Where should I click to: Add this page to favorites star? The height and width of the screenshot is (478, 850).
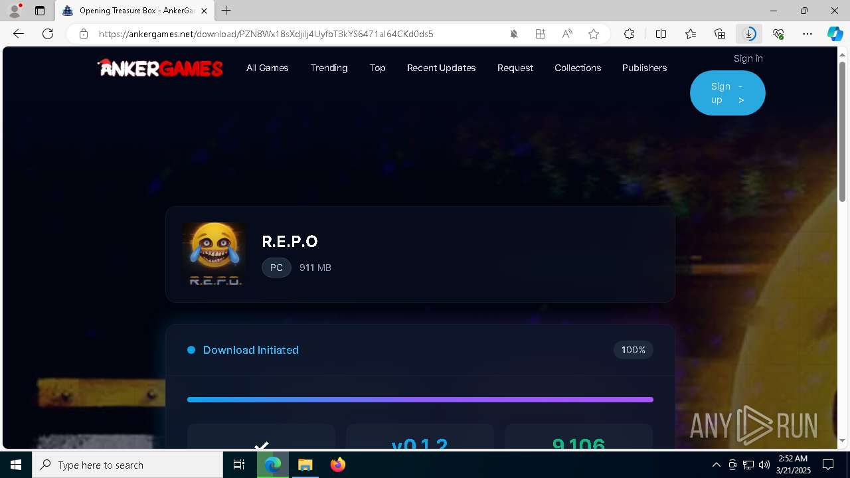click(594, 34)
